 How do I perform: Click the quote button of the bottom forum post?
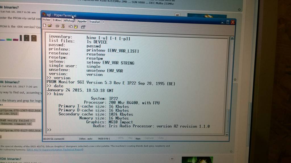click(172, 158)
